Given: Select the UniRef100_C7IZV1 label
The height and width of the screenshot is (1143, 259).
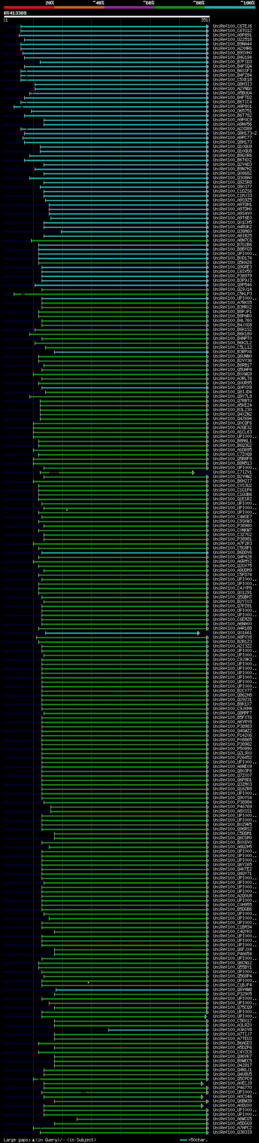Looking at the screenshot, I should (232, 472).
